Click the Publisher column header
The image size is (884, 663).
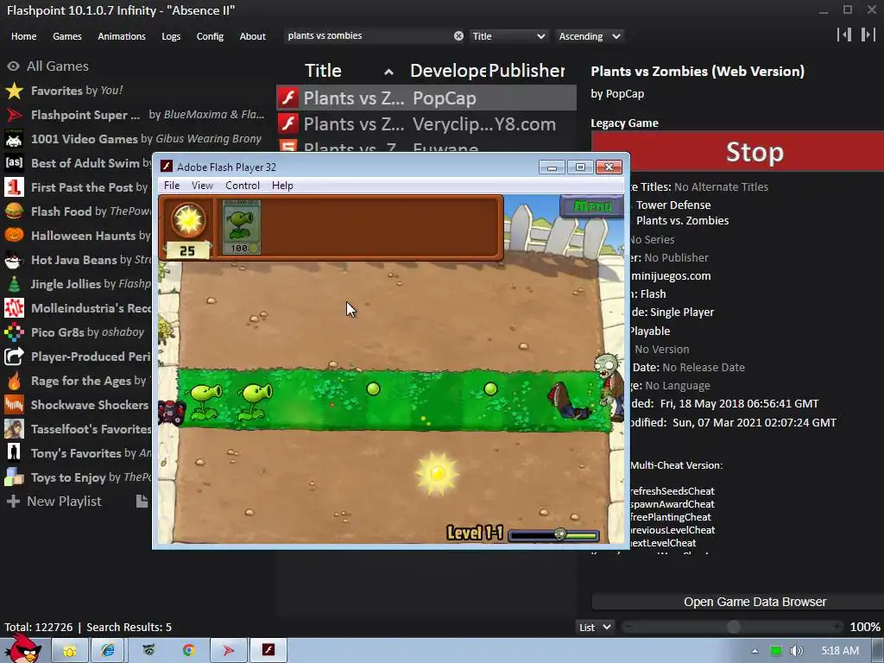[x=527, y=71]
